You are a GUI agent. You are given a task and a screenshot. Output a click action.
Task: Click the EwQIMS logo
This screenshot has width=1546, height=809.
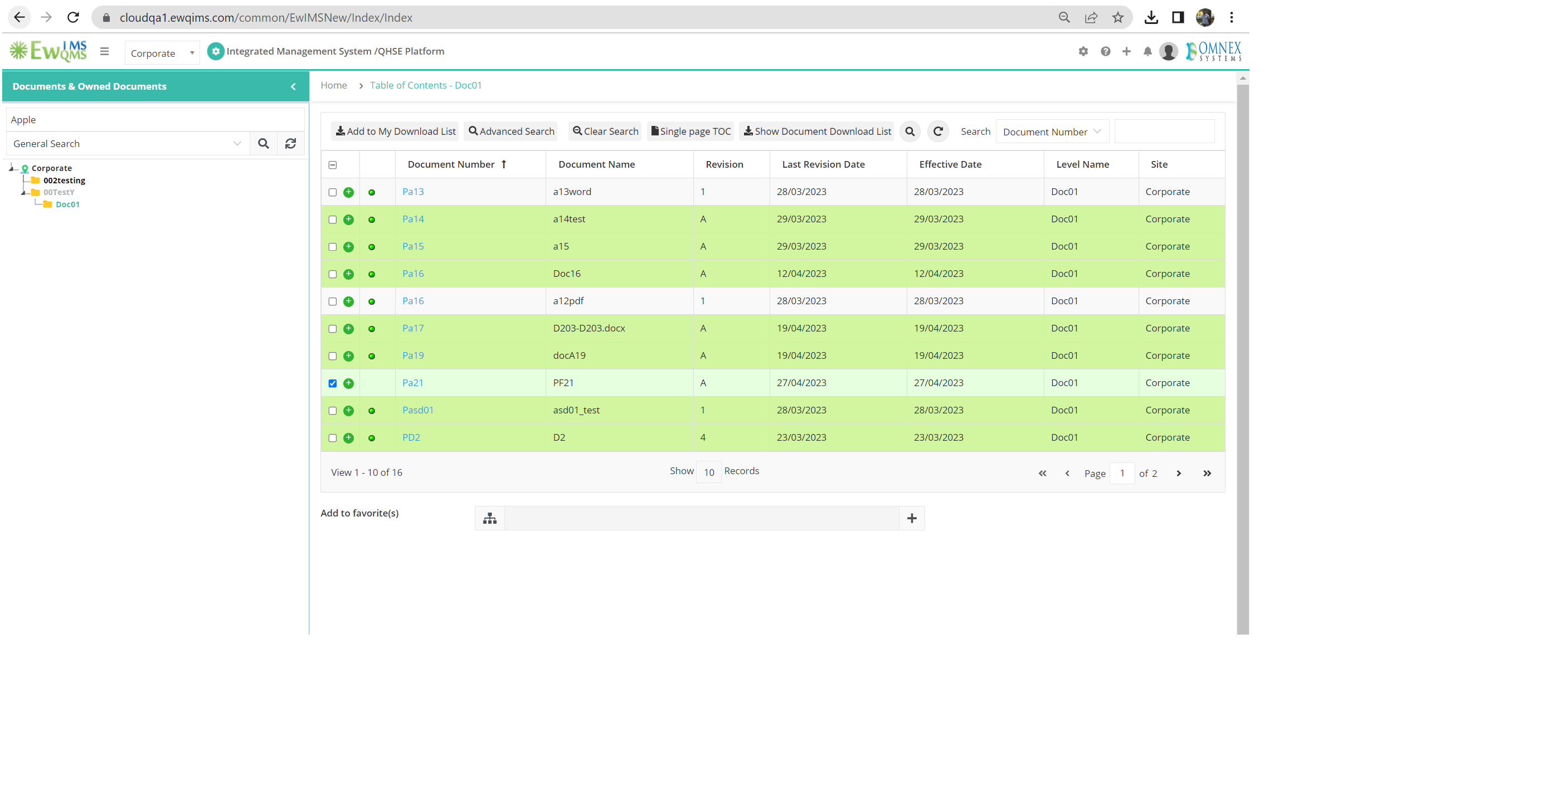(x=48, y=51)
